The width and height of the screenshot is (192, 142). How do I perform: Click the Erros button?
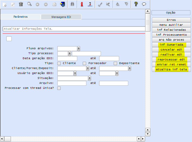point(171,20)
